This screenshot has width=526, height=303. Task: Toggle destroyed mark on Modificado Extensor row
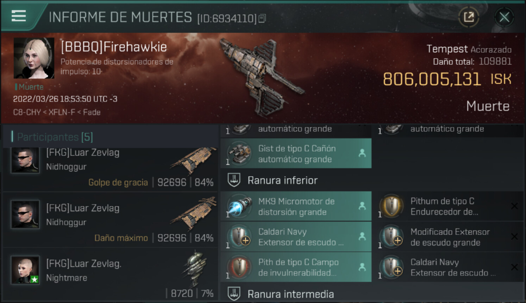point(514,237)
